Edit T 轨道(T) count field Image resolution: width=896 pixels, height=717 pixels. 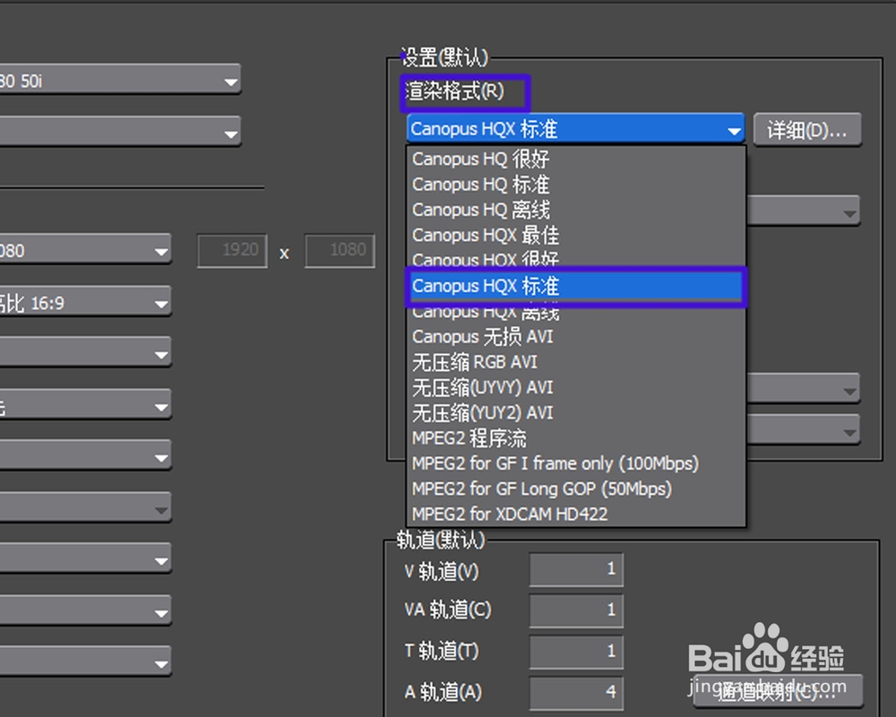tap(576, 652)
